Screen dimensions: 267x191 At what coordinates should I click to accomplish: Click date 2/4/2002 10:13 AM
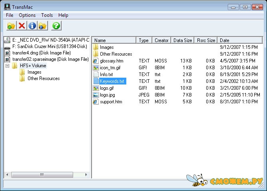(239, 81)
